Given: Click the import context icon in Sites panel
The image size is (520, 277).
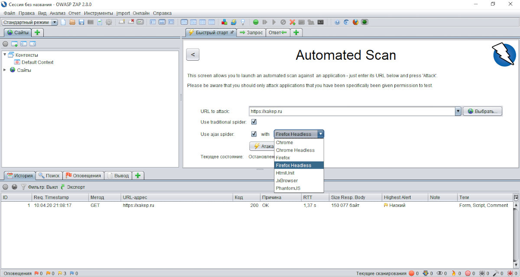Looking at the screenshot, I should 23,44.
